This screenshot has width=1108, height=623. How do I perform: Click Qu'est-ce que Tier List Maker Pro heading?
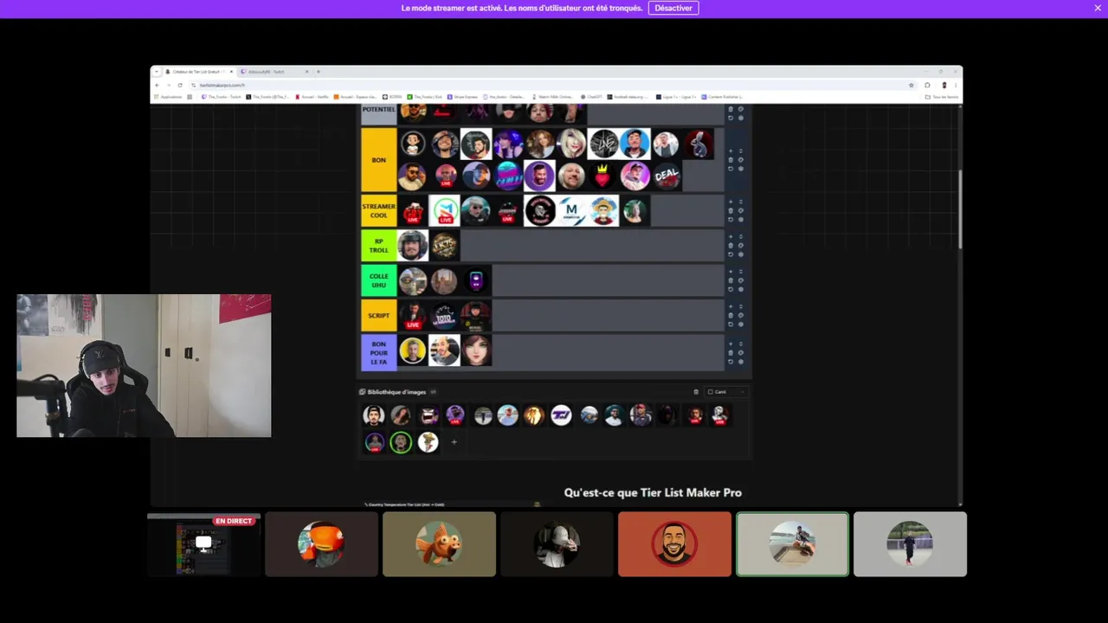pyautogui.click(x=653, y=492)
